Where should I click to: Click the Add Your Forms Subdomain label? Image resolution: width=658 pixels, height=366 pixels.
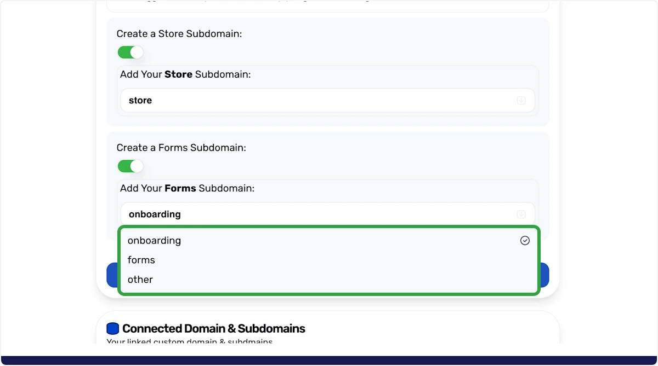[x=188, y=188]
